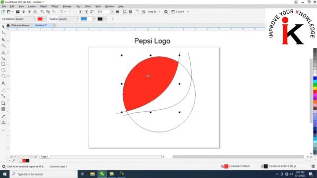Select the Connector tool
Screen dimensions: 317x178
3,96
